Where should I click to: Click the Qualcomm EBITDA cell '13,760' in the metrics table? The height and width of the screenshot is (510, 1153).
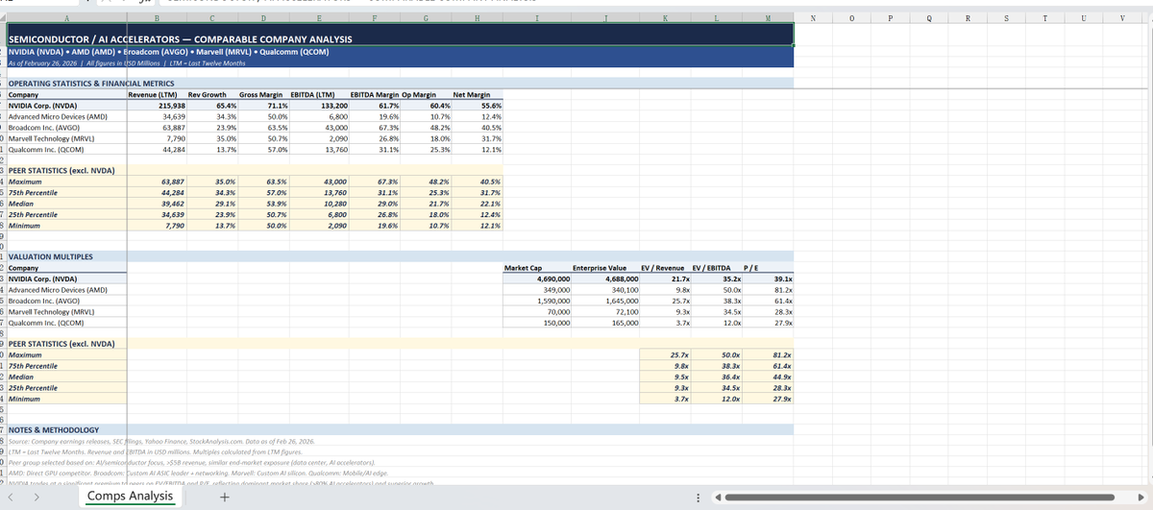click(x=320, y=149)
